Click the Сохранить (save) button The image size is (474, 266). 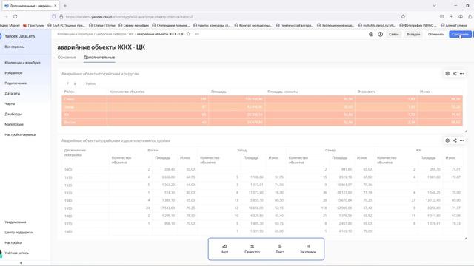(x=460, y=35)
